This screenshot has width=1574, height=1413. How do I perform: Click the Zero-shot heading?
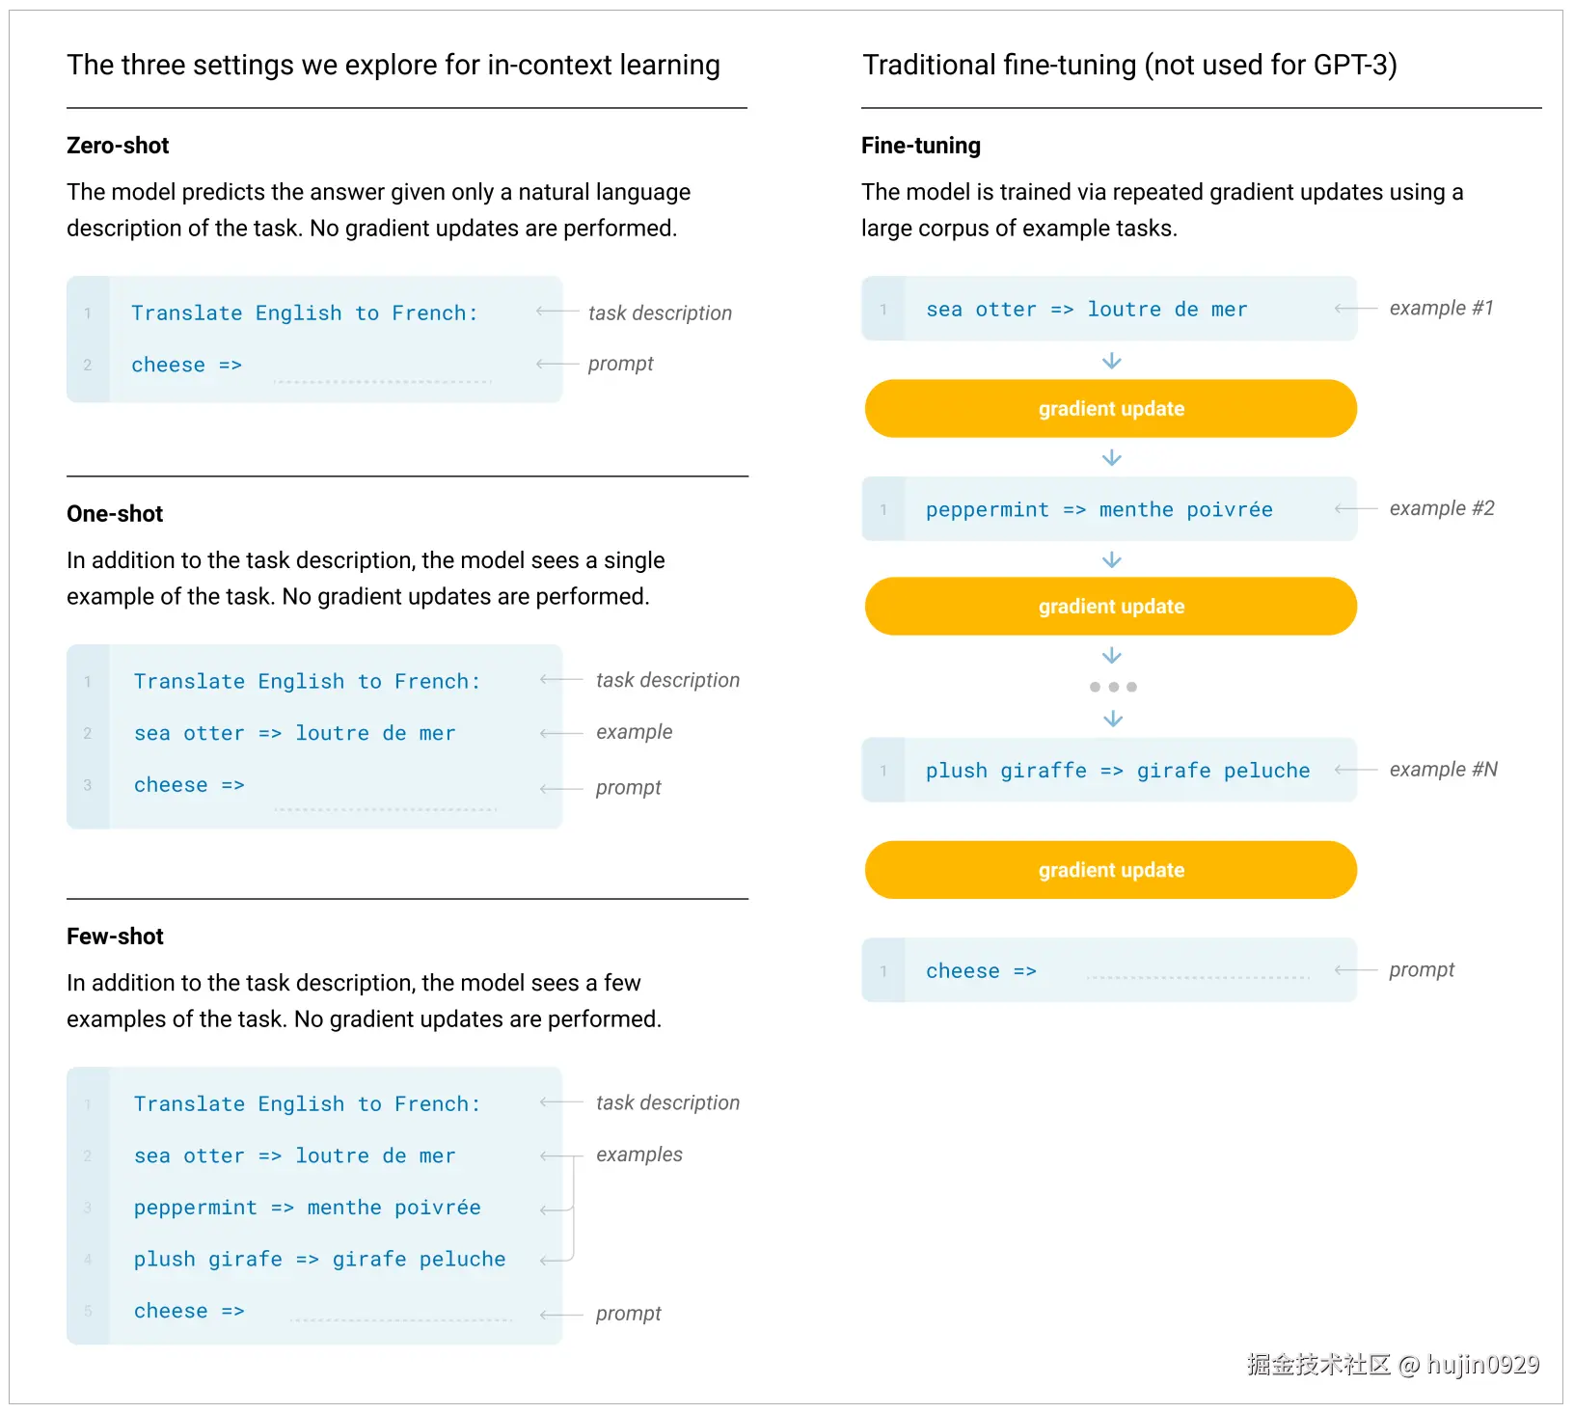pos(118,146)
